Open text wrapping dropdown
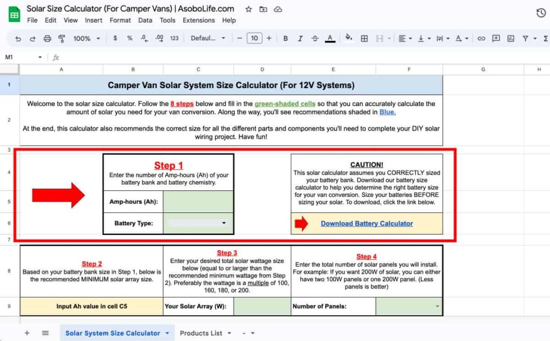550x341 pixels. [443, 39]
